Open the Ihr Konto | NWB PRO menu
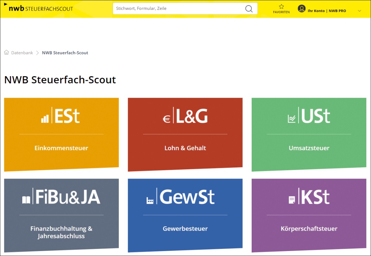 [x=327, y=11]
